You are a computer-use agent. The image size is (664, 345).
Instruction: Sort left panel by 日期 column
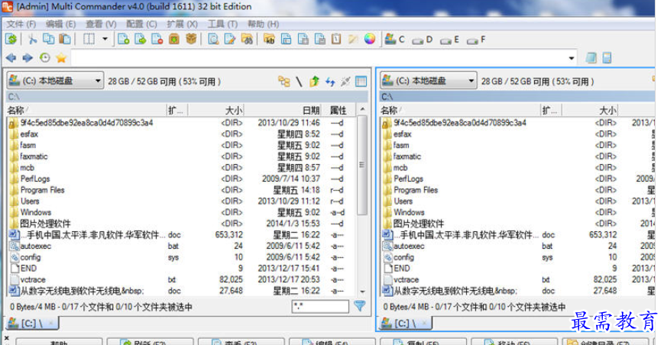coord(283,111)
